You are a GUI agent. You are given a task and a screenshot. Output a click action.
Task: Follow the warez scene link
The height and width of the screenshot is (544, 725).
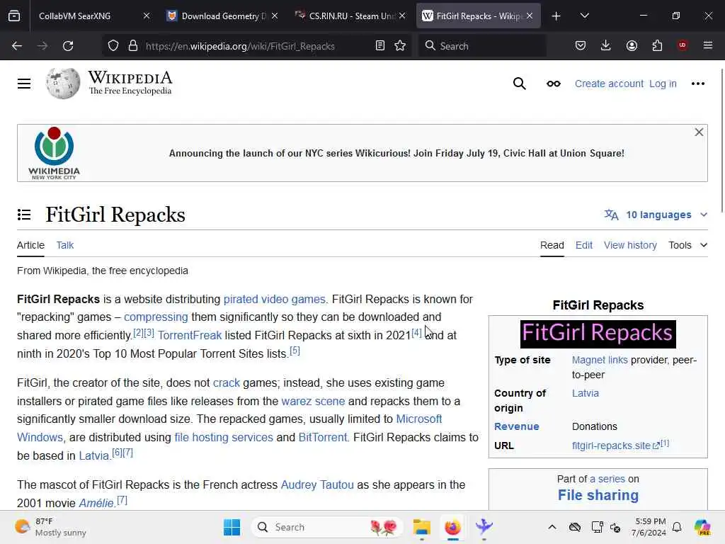[313, 401]
